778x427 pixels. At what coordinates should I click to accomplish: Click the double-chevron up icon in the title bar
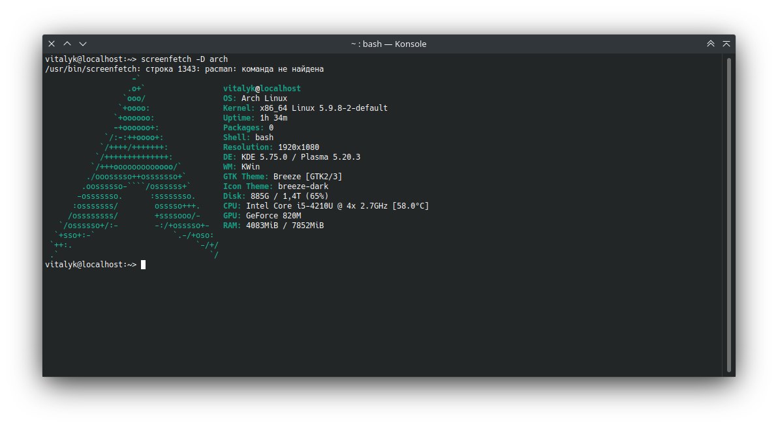point(711,44)
